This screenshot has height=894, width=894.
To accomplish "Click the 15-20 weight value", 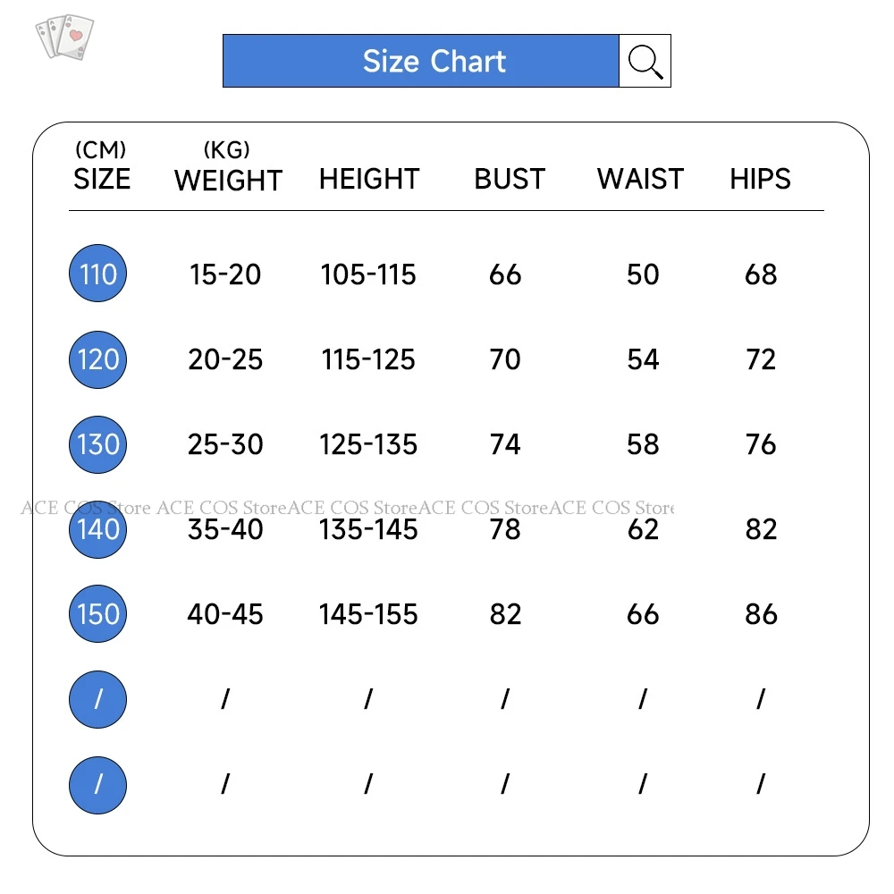I will click(225, 274).
